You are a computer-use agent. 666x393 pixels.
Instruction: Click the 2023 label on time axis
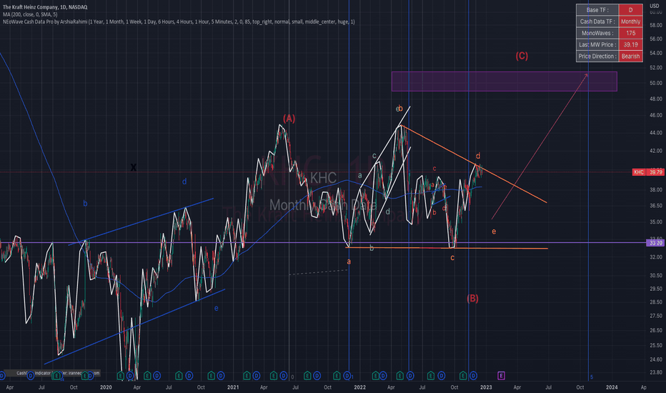(486, 387)
